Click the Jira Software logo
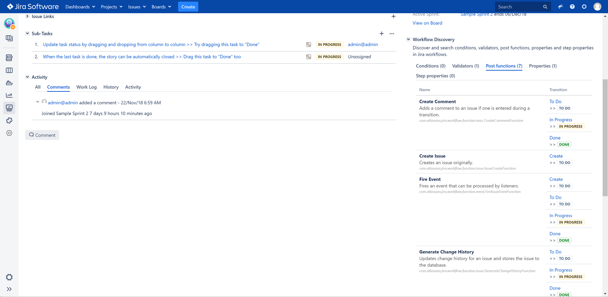Image resolution: width=608 pixels, height=297 pixels. click(x=33, y=7)
